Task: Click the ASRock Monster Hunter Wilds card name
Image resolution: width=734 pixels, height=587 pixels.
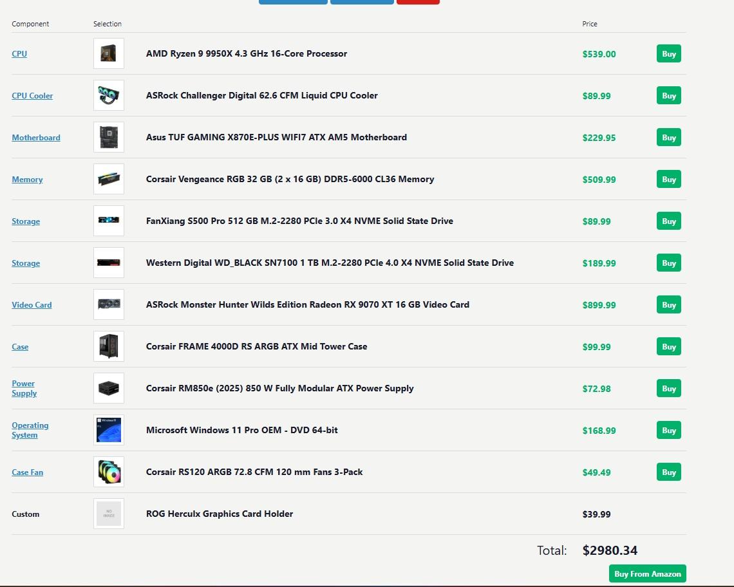Action: (308, 304)
